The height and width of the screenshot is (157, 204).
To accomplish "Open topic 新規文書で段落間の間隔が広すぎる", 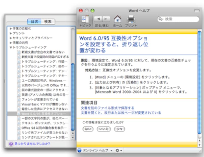I will click(x=45, y=57).
